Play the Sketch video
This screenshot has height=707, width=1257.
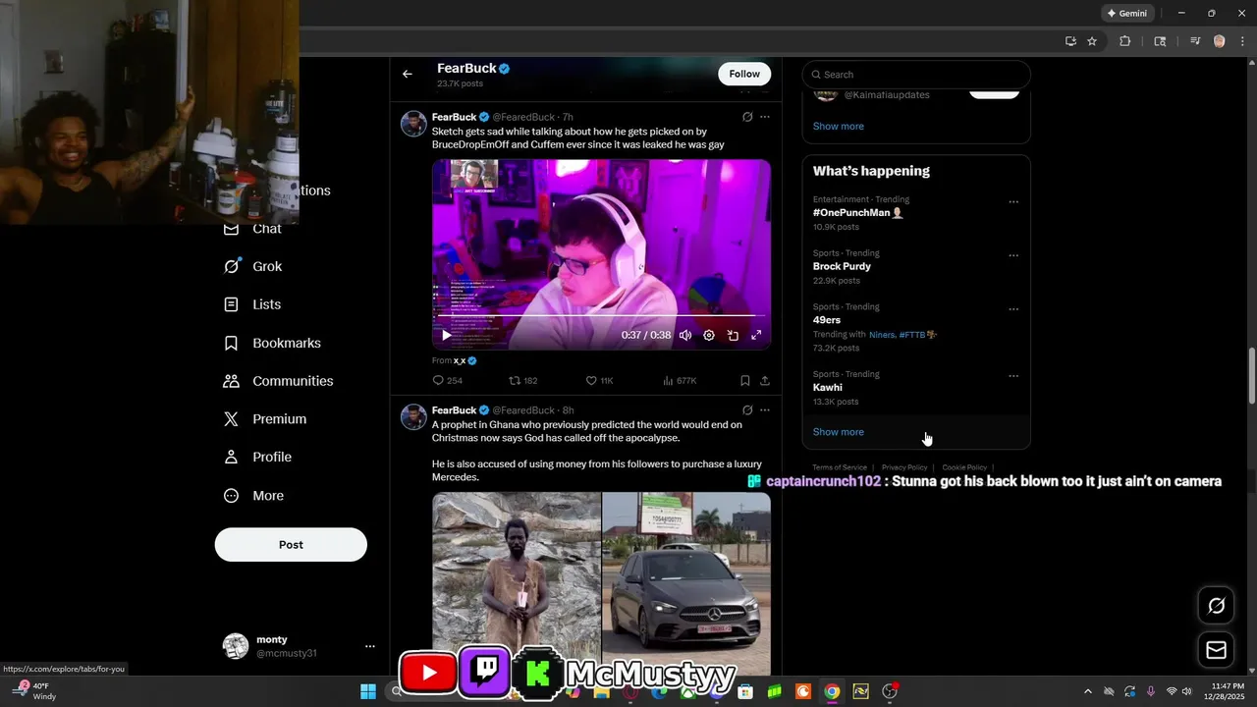tap(447, 335)
